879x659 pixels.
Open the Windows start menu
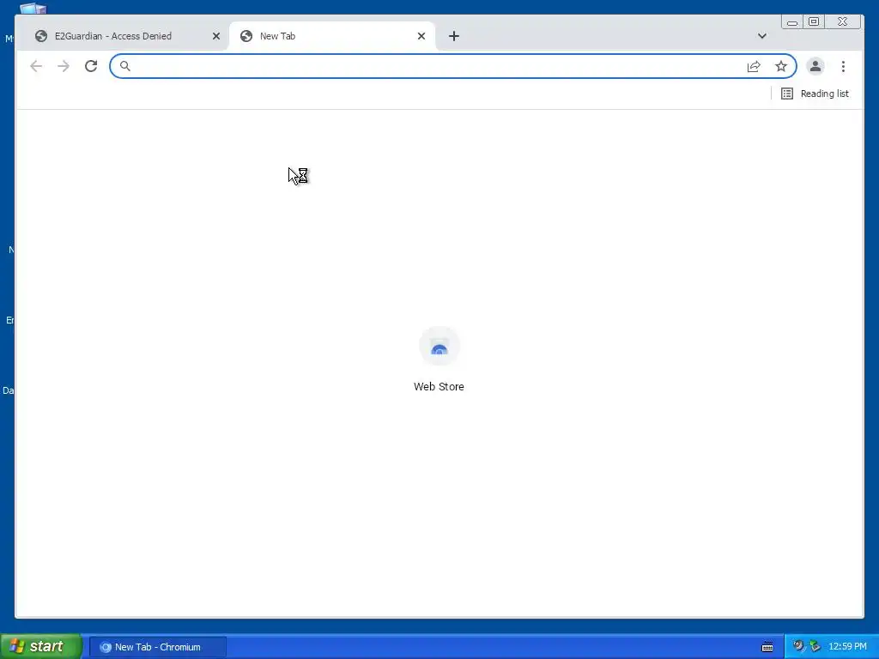[41, 646]
